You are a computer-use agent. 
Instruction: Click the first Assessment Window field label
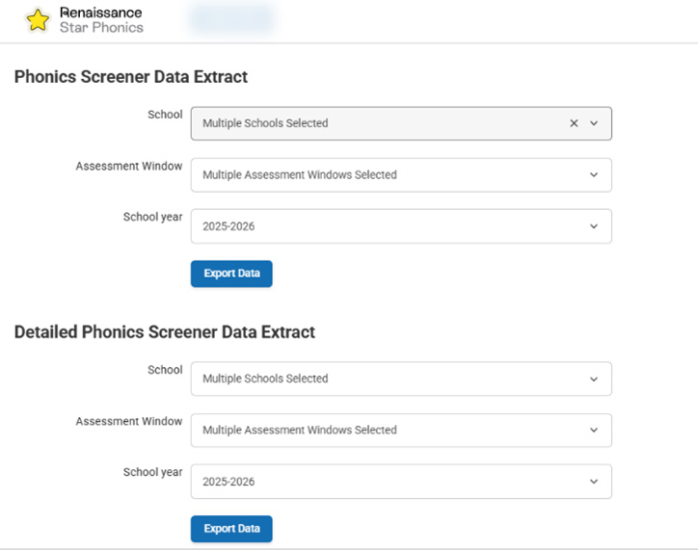click(x=128, y=166)
